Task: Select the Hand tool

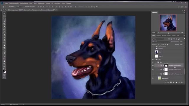Action: [4, 61]
